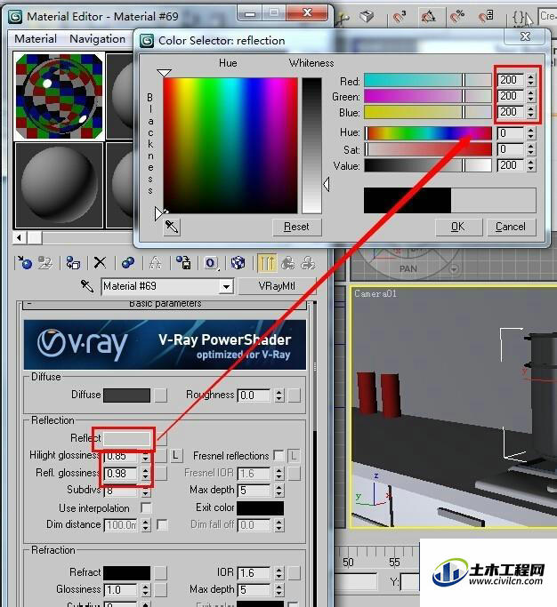Adjust the Red value spinner
The width and height of the screenshot is (557, 607).
[531, 80]
